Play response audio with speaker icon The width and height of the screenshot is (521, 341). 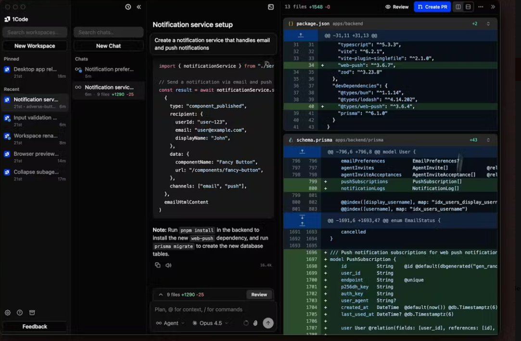pyautogui.click(x=168, y=265)
